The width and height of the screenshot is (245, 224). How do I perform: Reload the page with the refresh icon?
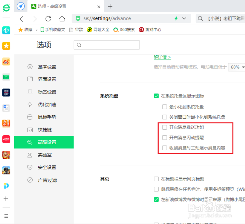[48, 18]
